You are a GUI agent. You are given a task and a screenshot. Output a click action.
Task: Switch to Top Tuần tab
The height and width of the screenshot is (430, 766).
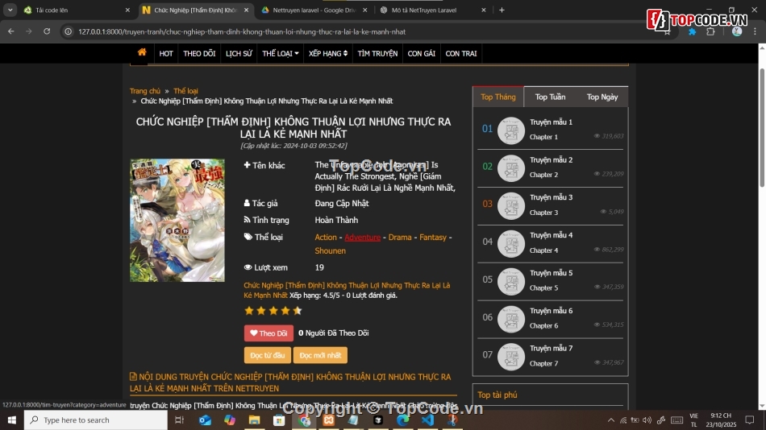click(550, 97)
